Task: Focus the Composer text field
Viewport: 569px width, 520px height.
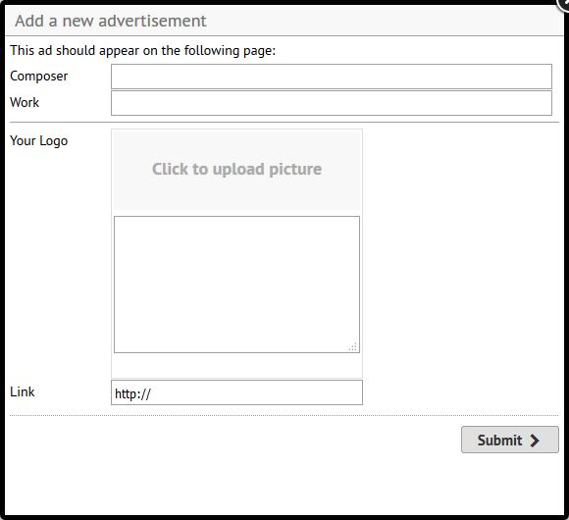Action: click(332, 77)
